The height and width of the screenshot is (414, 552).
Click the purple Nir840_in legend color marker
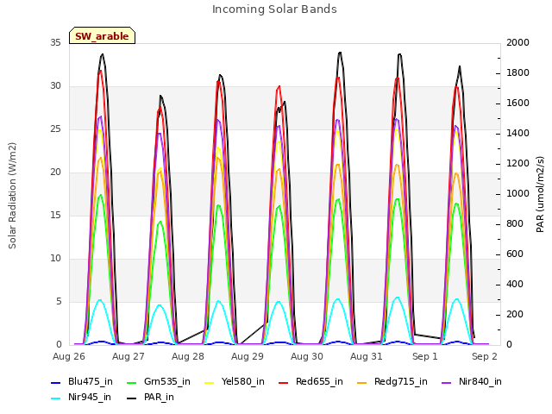tap(447, 383)
